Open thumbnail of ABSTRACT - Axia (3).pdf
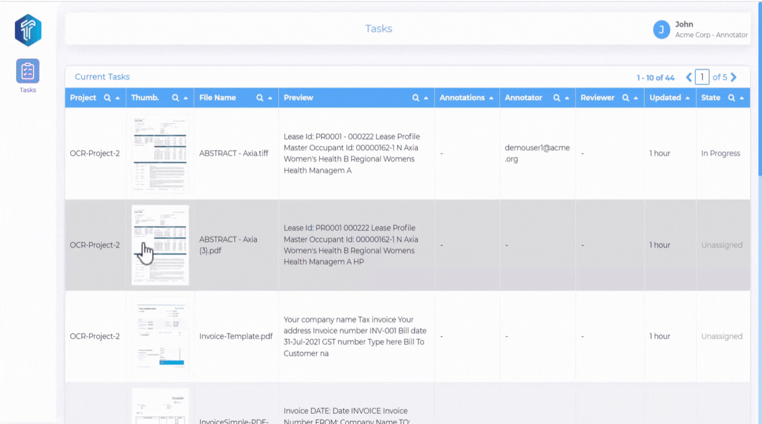Image resolution: width=762 pixels, height=424 pixels. pyautogui.click(x=160, y=245)
